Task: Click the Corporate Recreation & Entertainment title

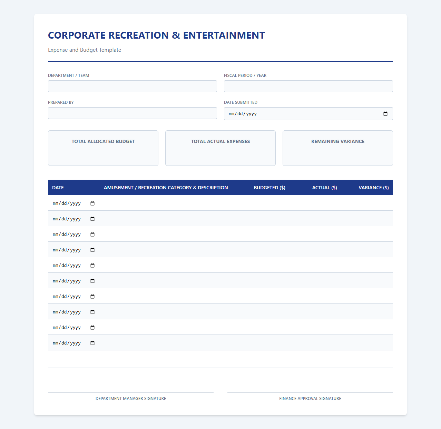Action: (156, 35)
